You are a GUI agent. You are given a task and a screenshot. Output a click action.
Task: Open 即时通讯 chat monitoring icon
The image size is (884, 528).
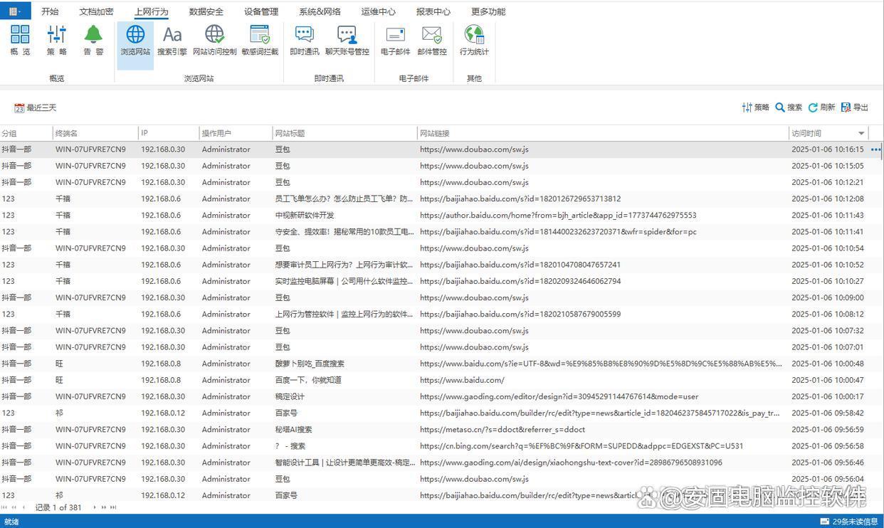point(304,40)
